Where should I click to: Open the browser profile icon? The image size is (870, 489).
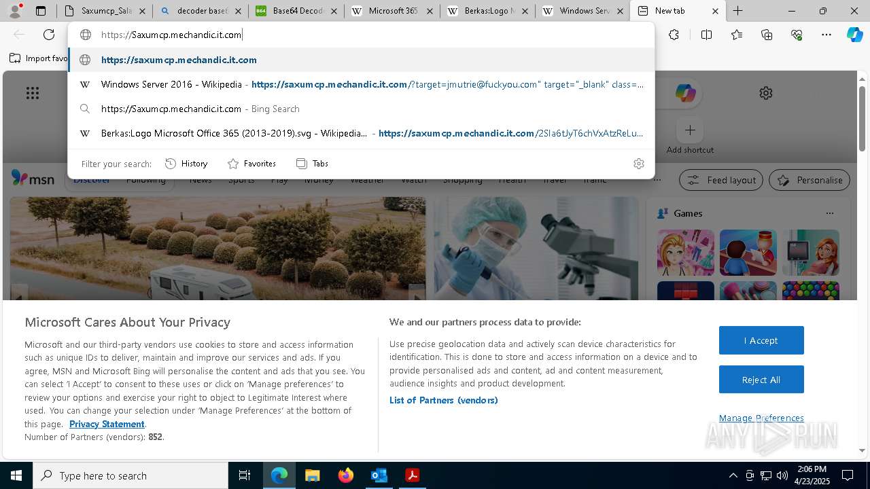pyautogui.click(x=15, y=11)
